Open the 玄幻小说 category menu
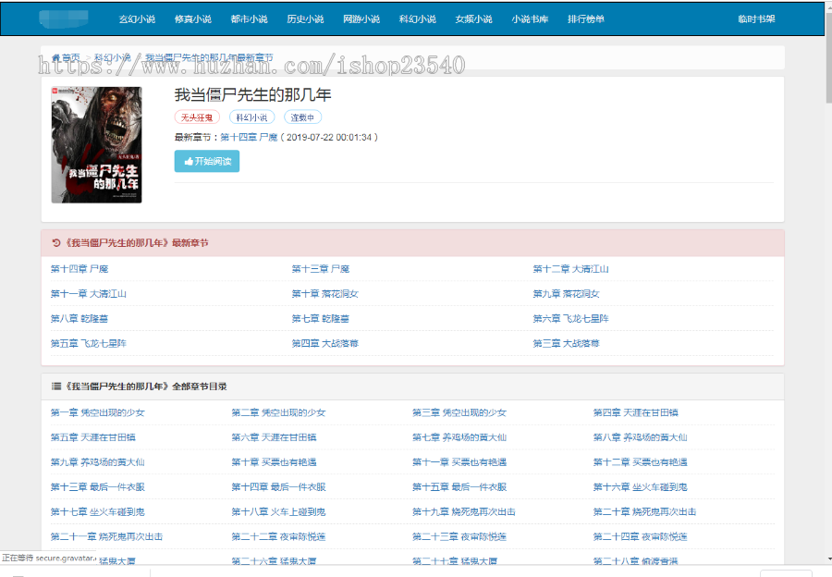This screenshot has width=832, height=577. [x=139, y=17]
